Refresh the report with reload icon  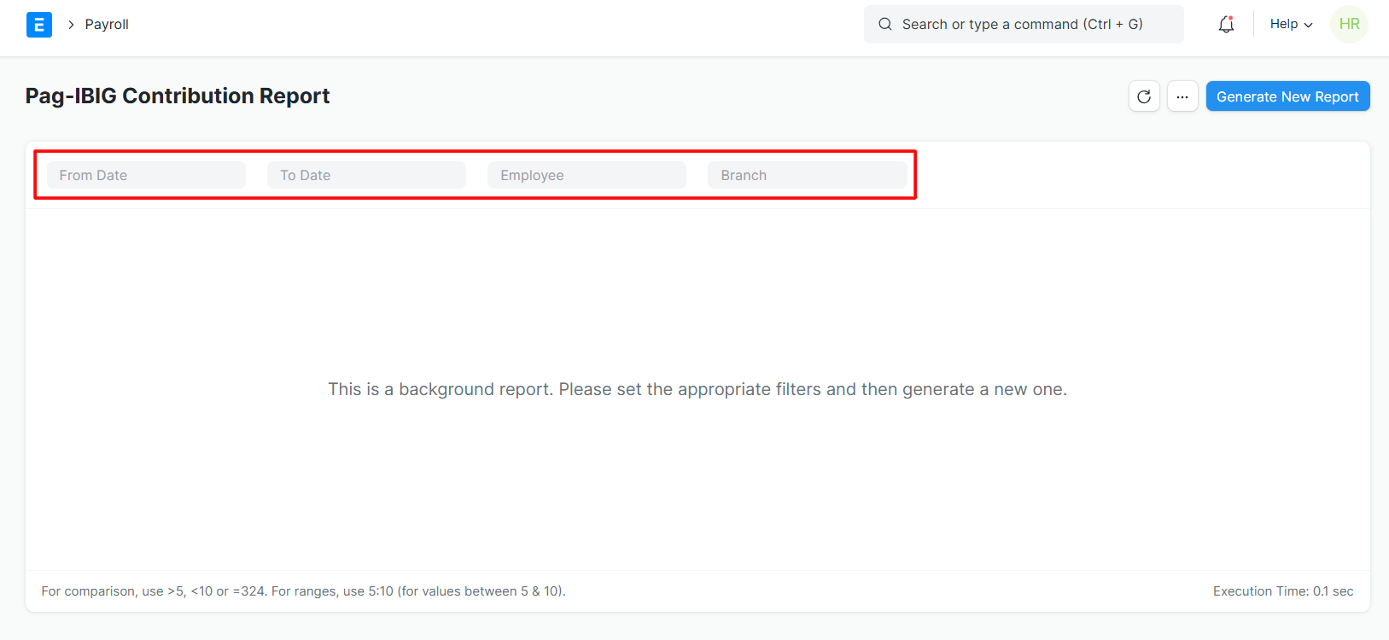pyautogui.click(x=1144, y=96)
